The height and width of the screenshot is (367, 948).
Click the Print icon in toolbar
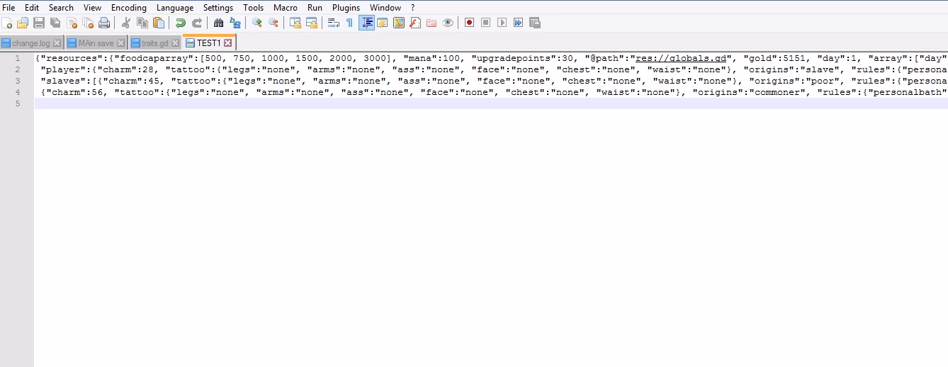pyautogui.click(x=104, y=23)
